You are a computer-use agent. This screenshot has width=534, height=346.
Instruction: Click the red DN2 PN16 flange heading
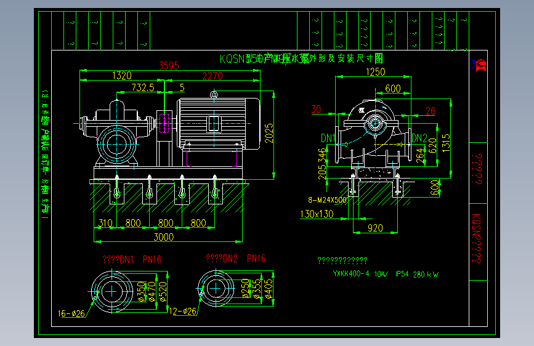tap(236, 259)
